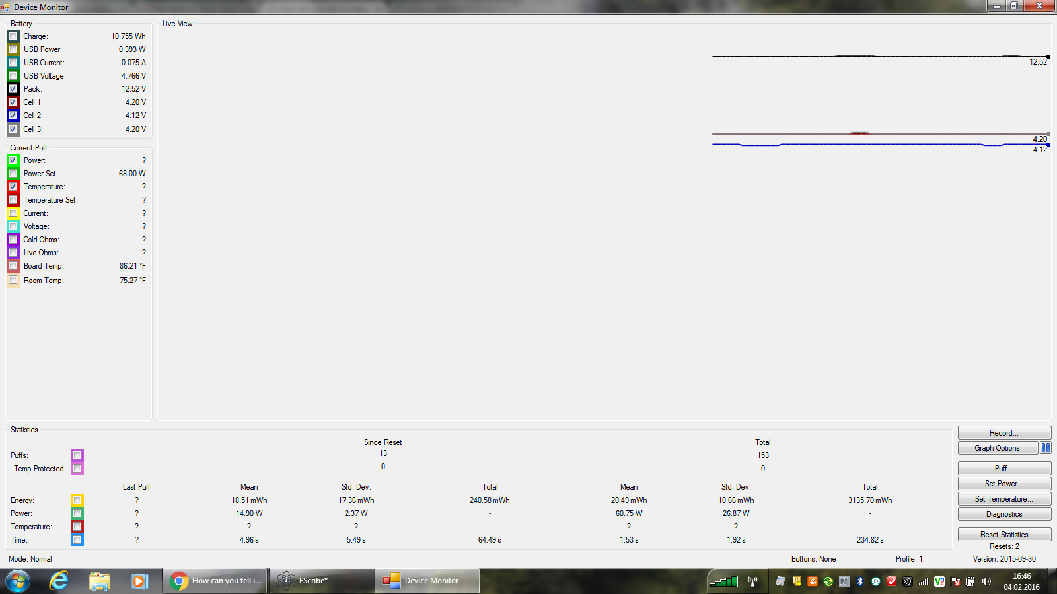Open the Graph Options menu
1057x594 pixels.
pos(997,448)
